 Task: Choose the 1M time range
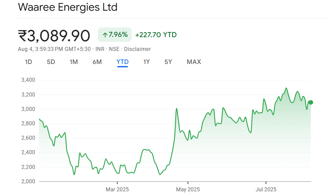coord(74,62)
